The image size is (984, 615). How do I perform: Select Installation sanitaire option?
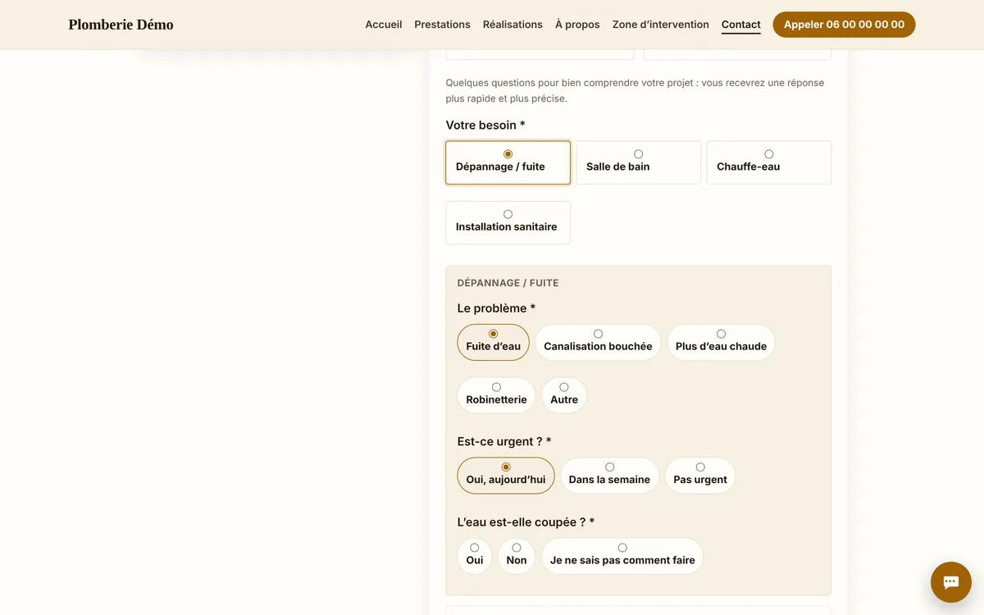tap(508, 223)
